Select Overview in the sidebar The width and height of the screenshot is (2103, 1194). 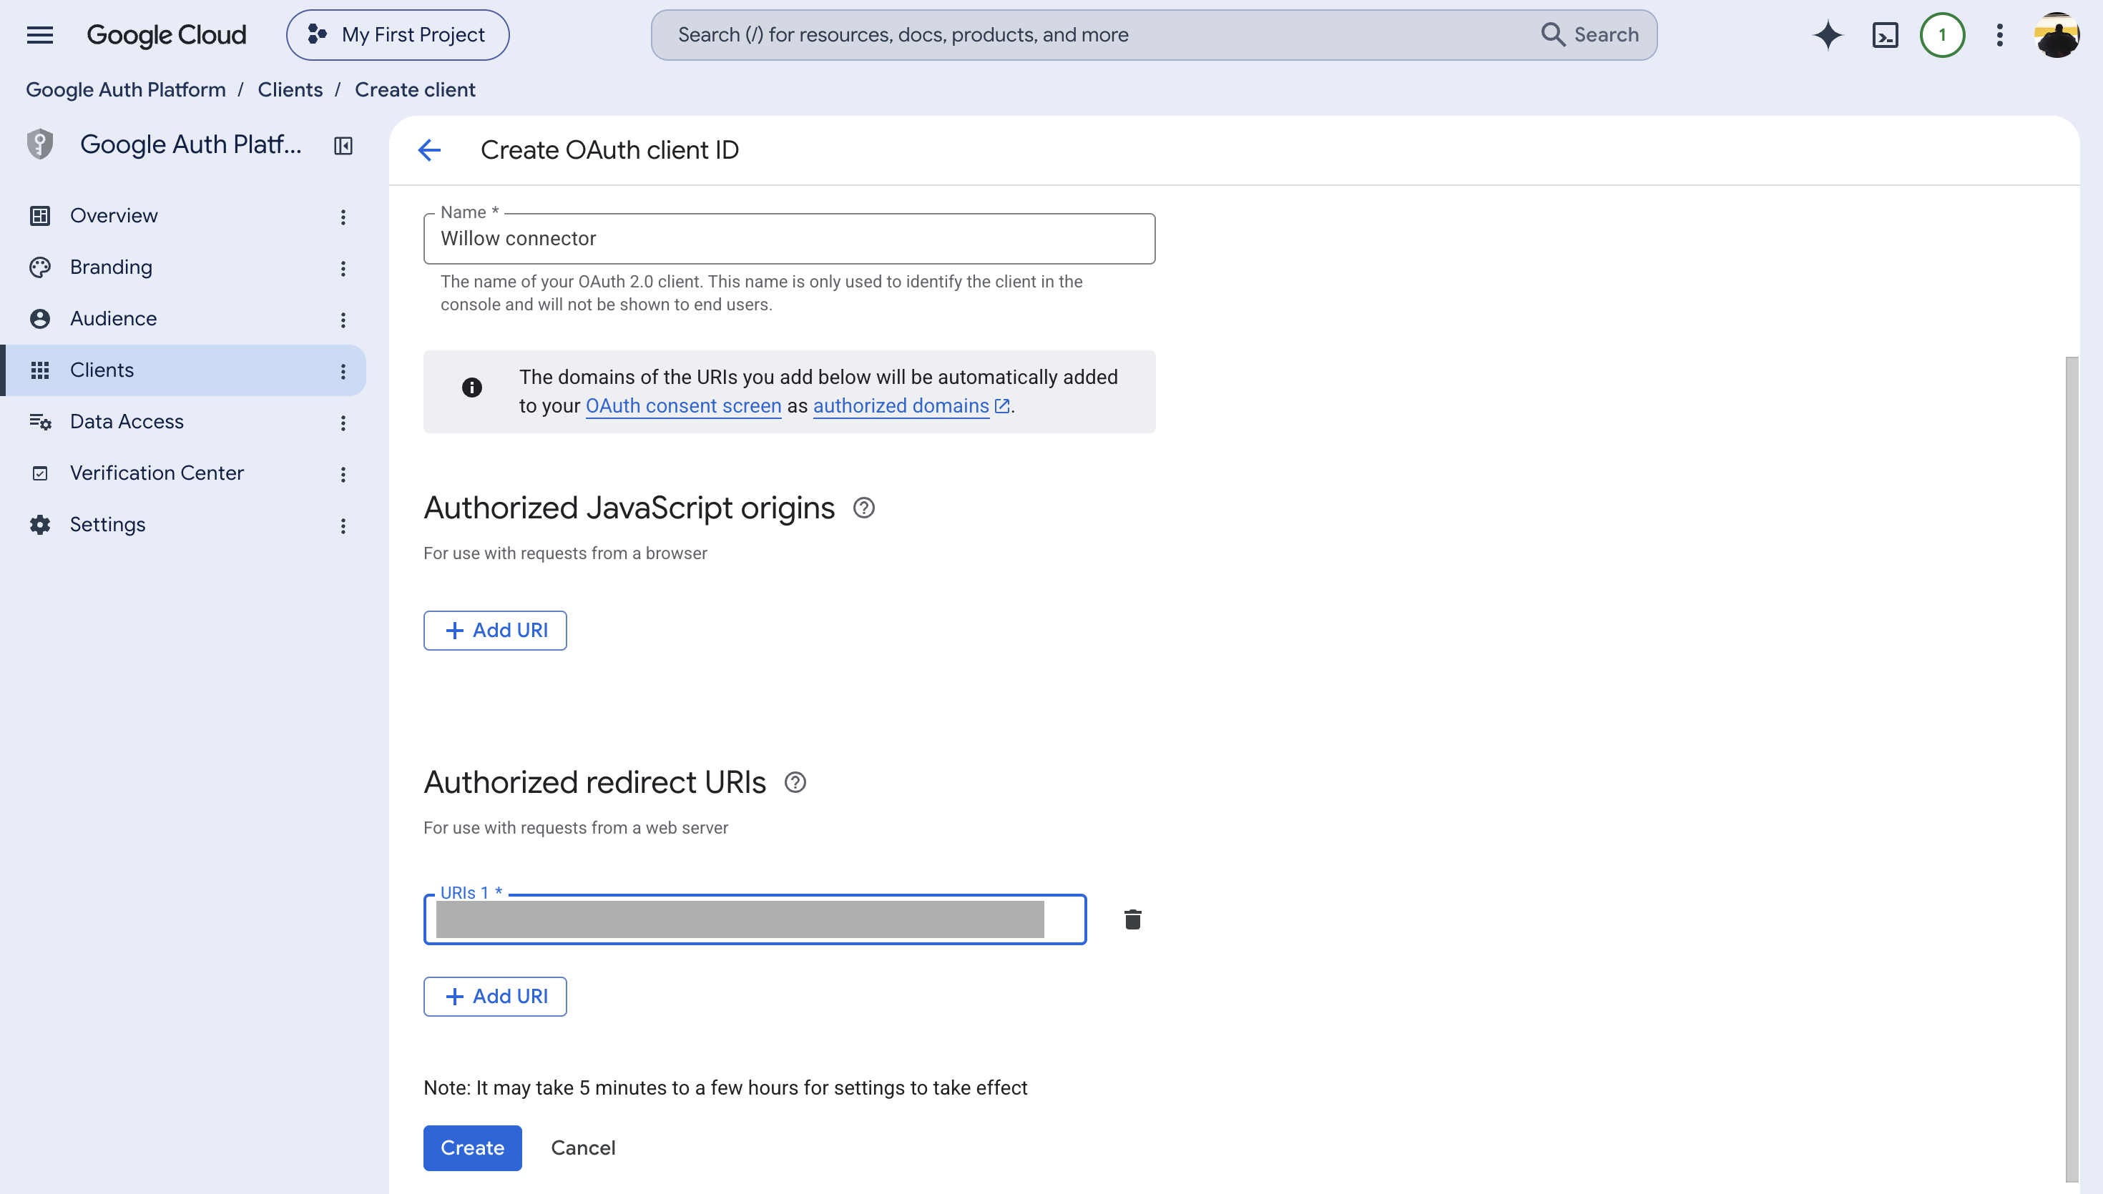click(185, 216)
